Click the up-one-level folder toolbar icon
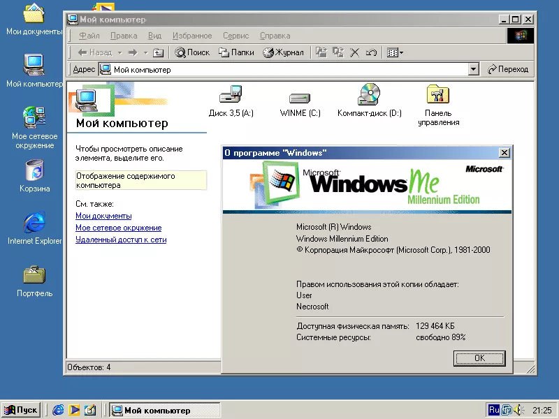Image resolution: width=559 pixels, height=419 pixels. pyautogui.click(x=158, y=53)
